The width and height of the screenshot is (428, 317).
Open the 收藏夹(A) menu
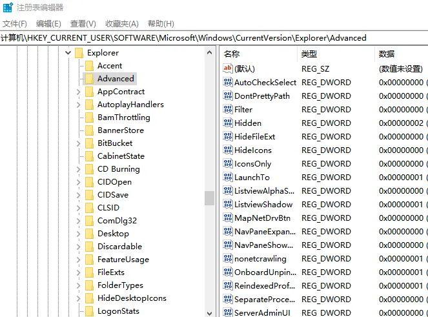click(x=122, y=24)
